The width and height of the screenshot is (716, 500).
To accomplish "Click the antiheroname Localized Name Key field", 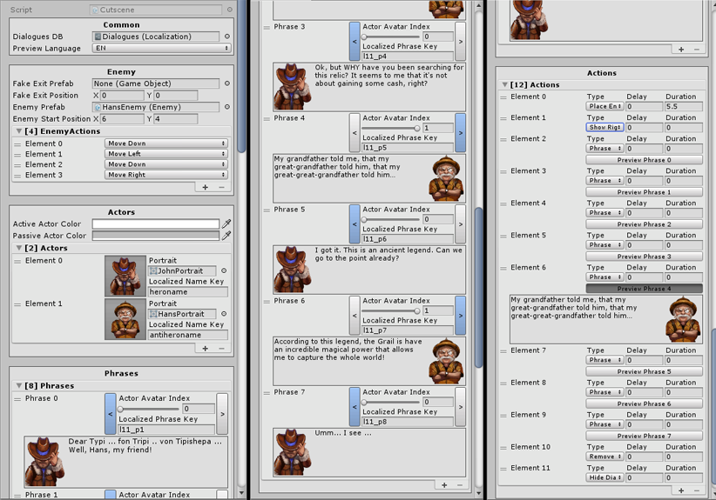I will click(x=187, y=335).
